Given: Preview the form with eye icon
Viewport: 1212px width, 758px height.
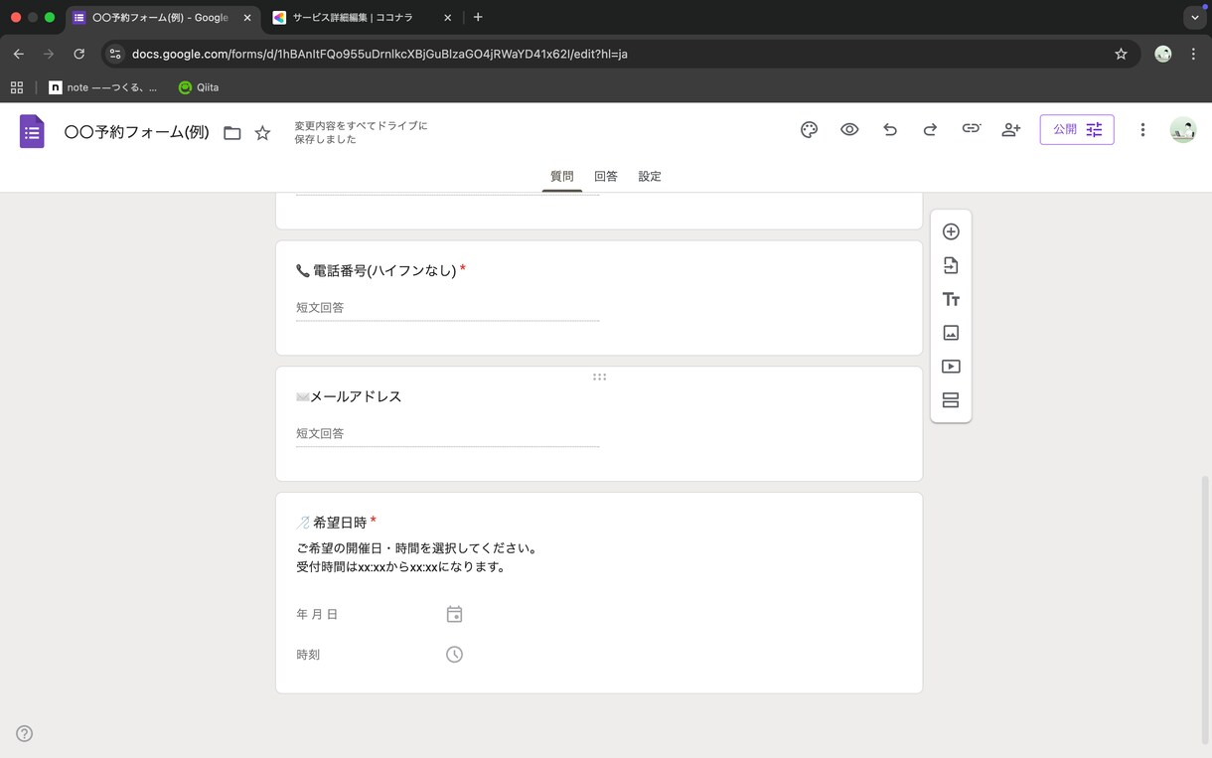Looking at the screenshot, I should click(849, 130).
